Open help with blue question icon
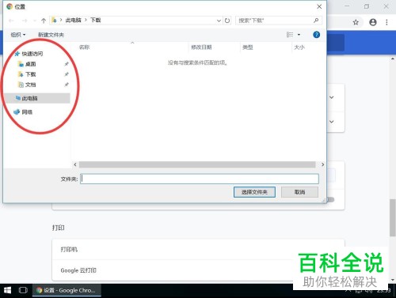396x298 pixels. pyautogui.click(x=316, y=35)
